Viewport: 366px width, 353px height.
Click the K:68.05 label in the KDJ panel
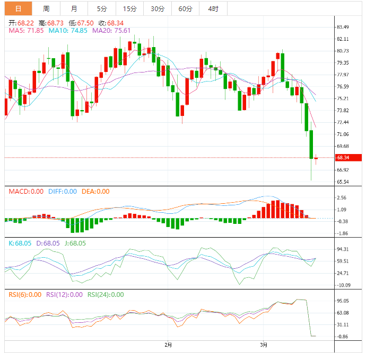[20, 243]
